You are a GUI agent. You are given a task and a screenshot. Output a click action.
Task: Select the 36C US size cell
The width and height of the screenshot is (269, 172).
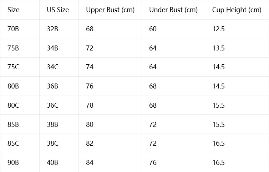click(x=52, y=105)
